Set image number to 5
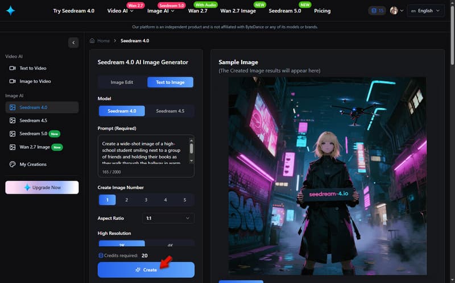The width and height of the screenshot is (455, 283). pos(184,200)
